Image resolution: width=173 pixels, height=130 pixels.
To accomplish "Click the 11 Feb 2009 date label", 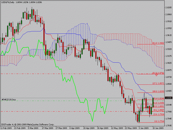I will click(6, 128).
